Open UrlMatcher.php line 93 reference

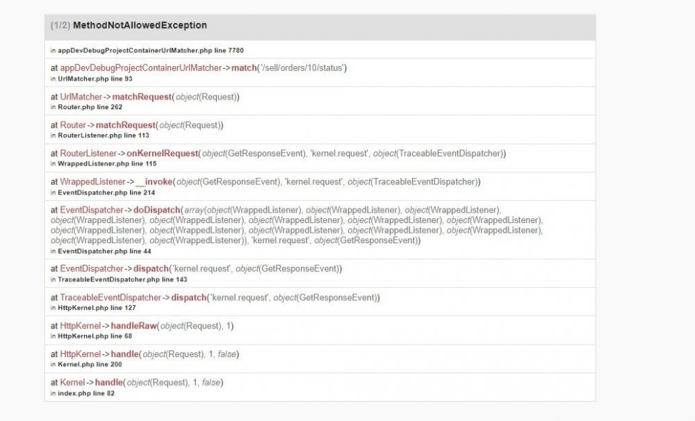tap(95, 79)
